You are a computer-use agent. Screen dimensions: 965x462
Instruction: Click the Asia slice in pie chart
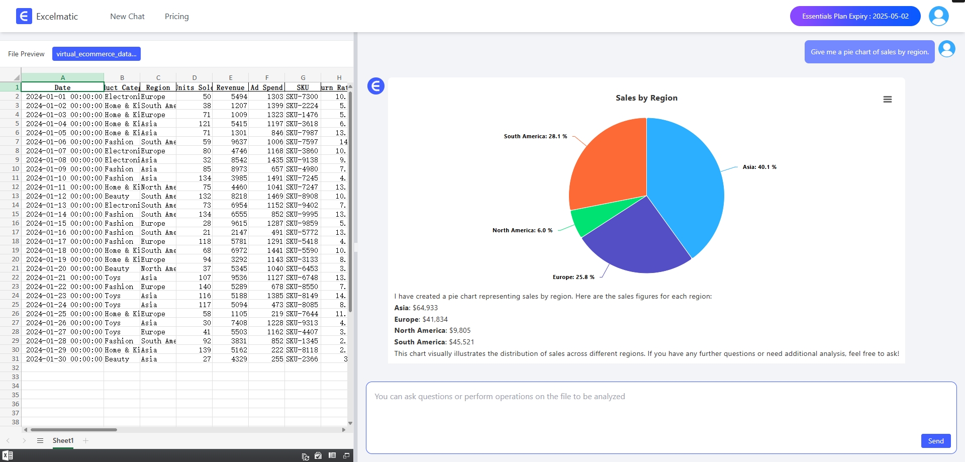(x=689, y=186)
